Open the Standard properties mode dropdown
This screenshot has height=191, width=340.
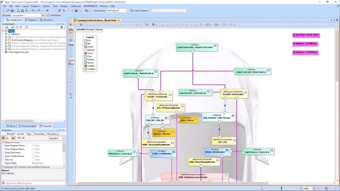[57, 138]
